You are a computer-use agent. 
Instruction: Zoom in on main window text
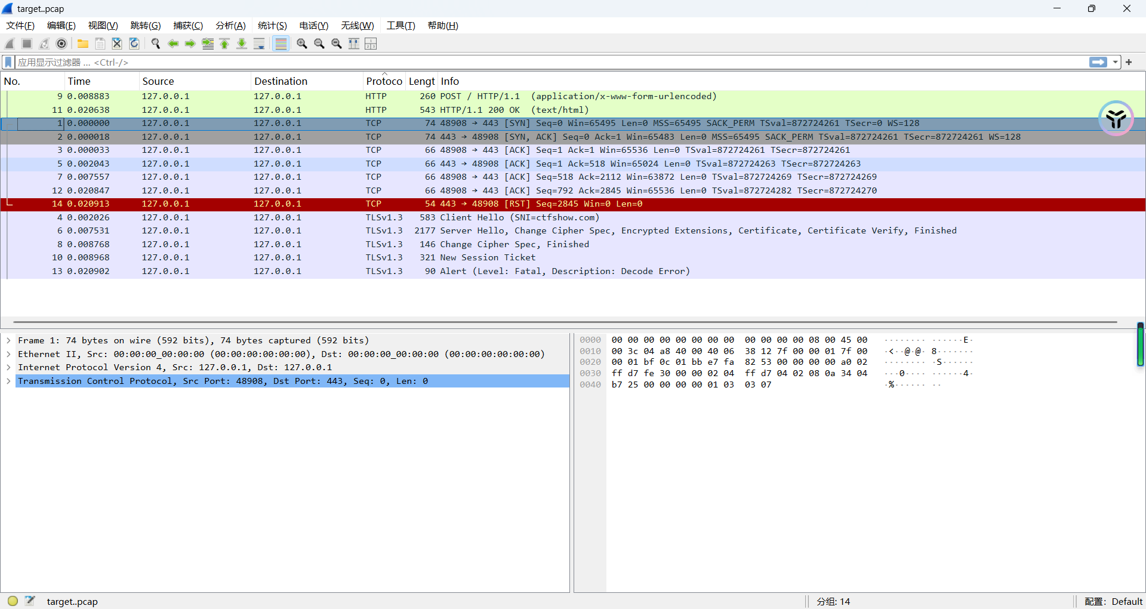tap(302, 44)
